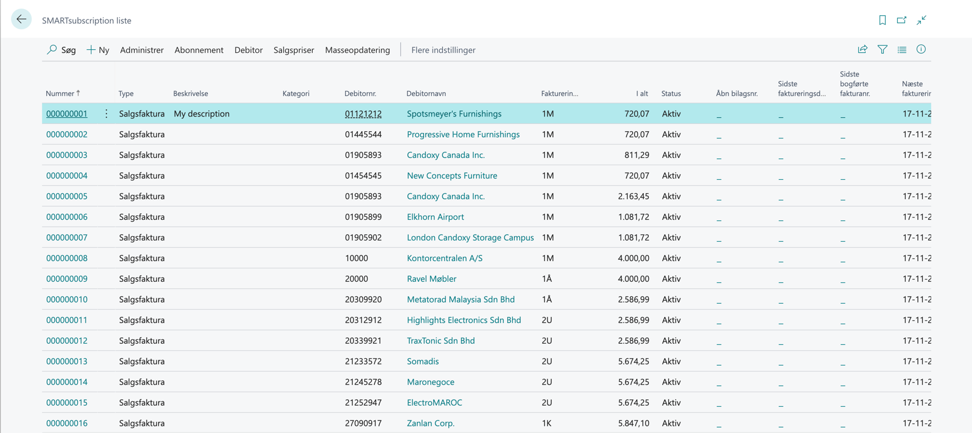
Task: Select billing period 1Å for Ravel Møbler
Action: [547, 279]
